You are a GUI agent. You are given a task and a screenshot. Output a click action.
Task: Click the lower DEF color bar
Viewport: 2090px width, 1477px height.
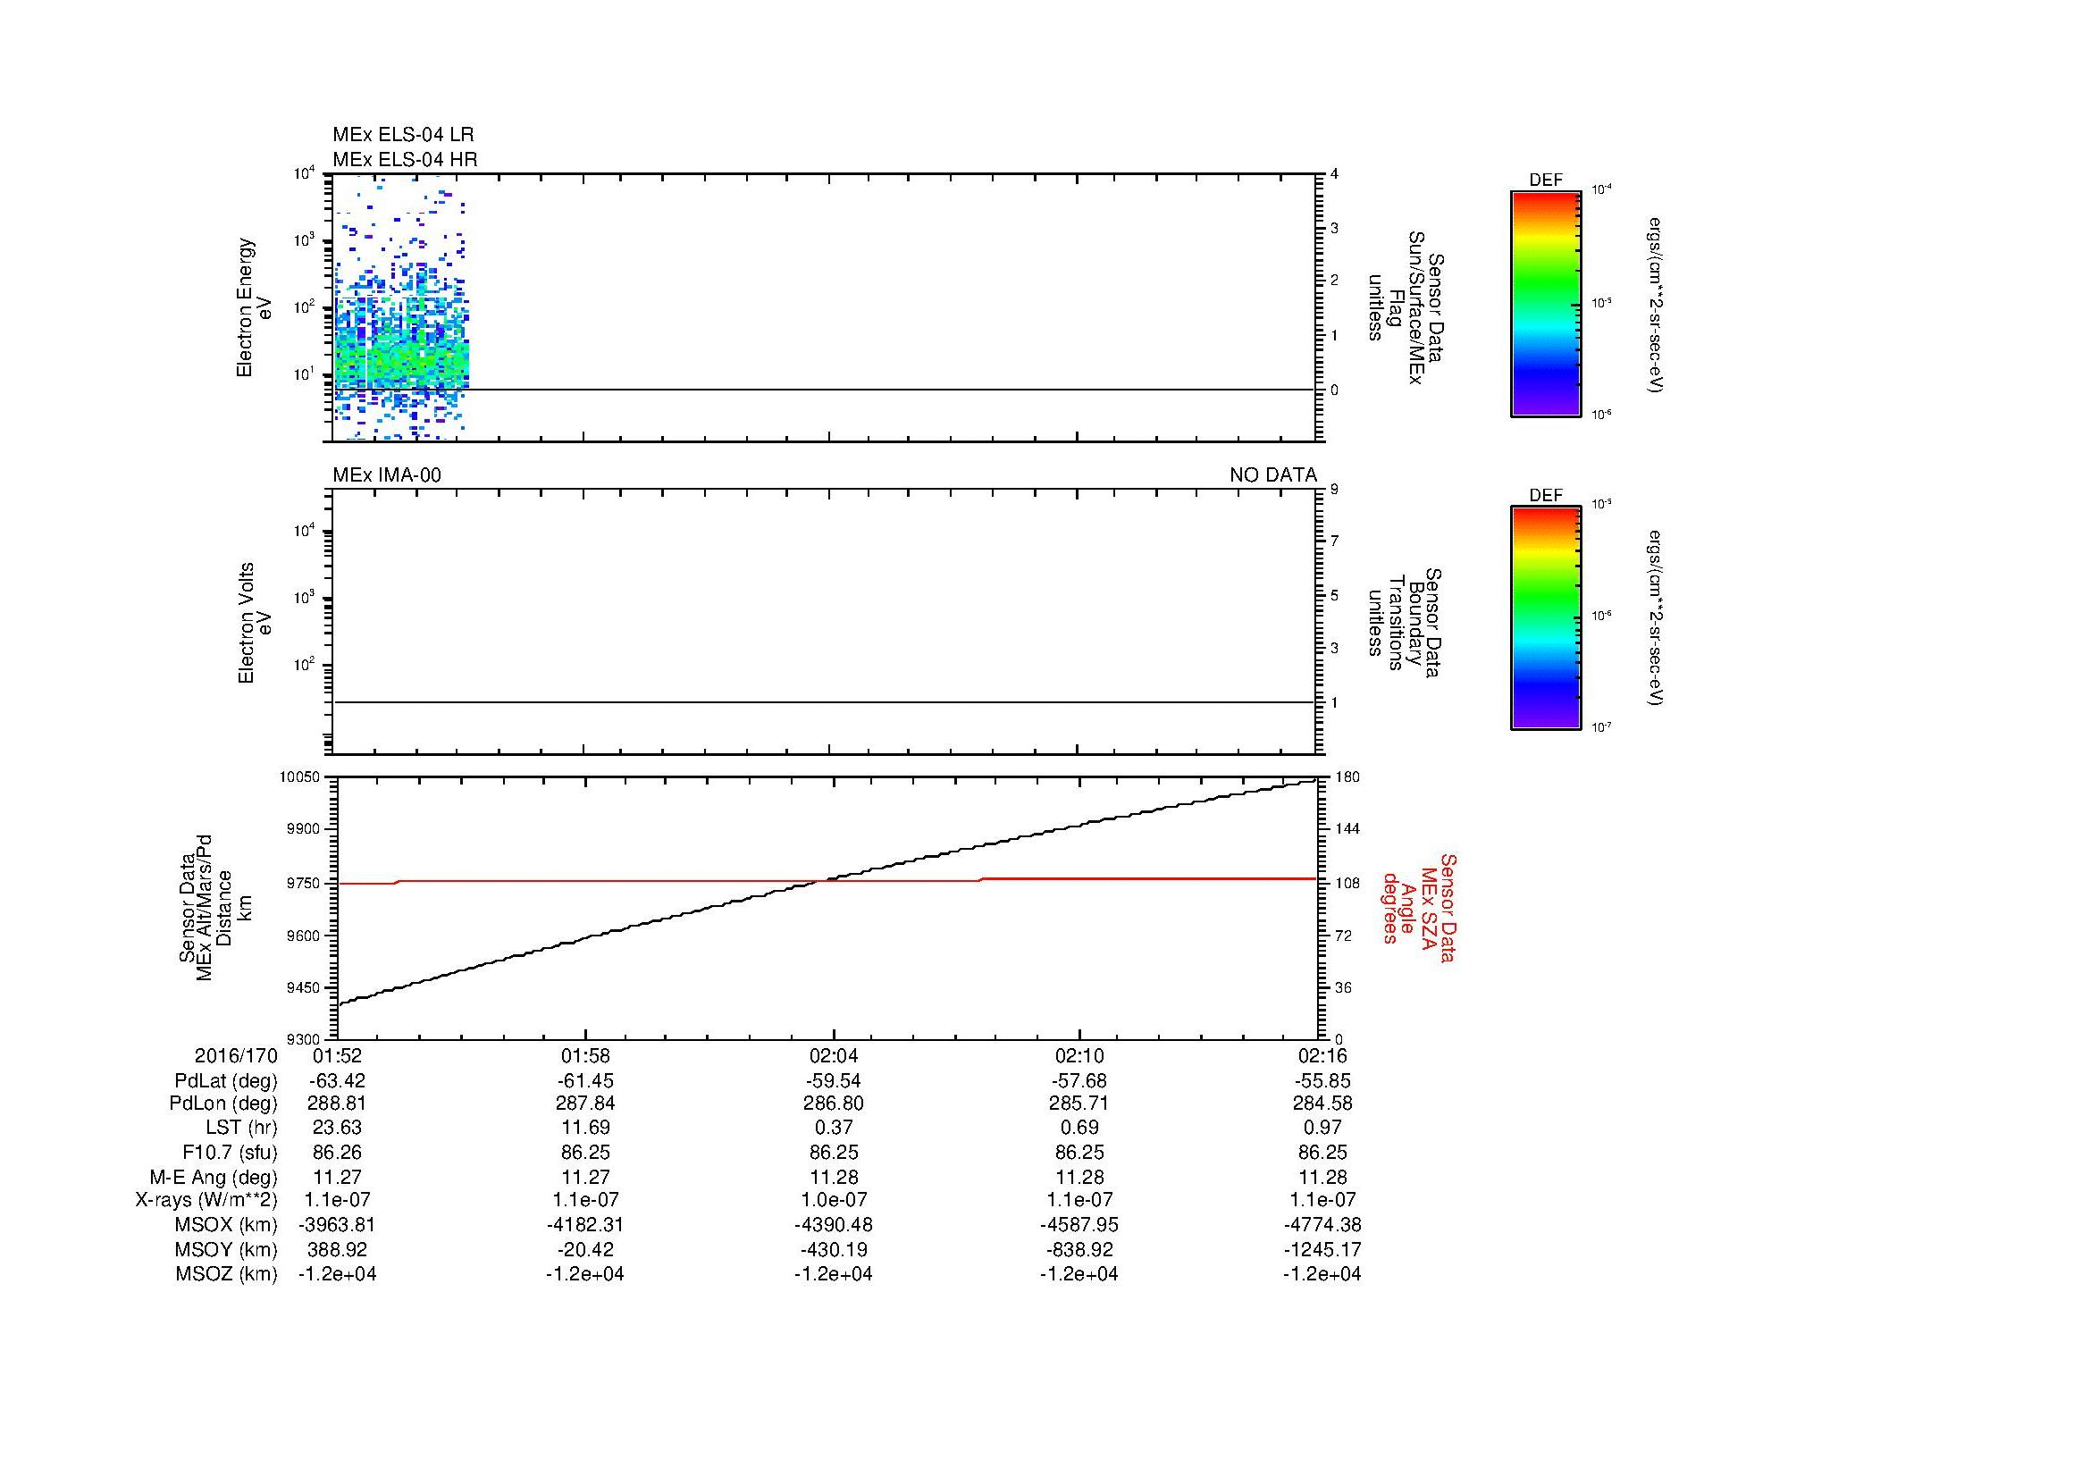click(x=1546, y=618)
